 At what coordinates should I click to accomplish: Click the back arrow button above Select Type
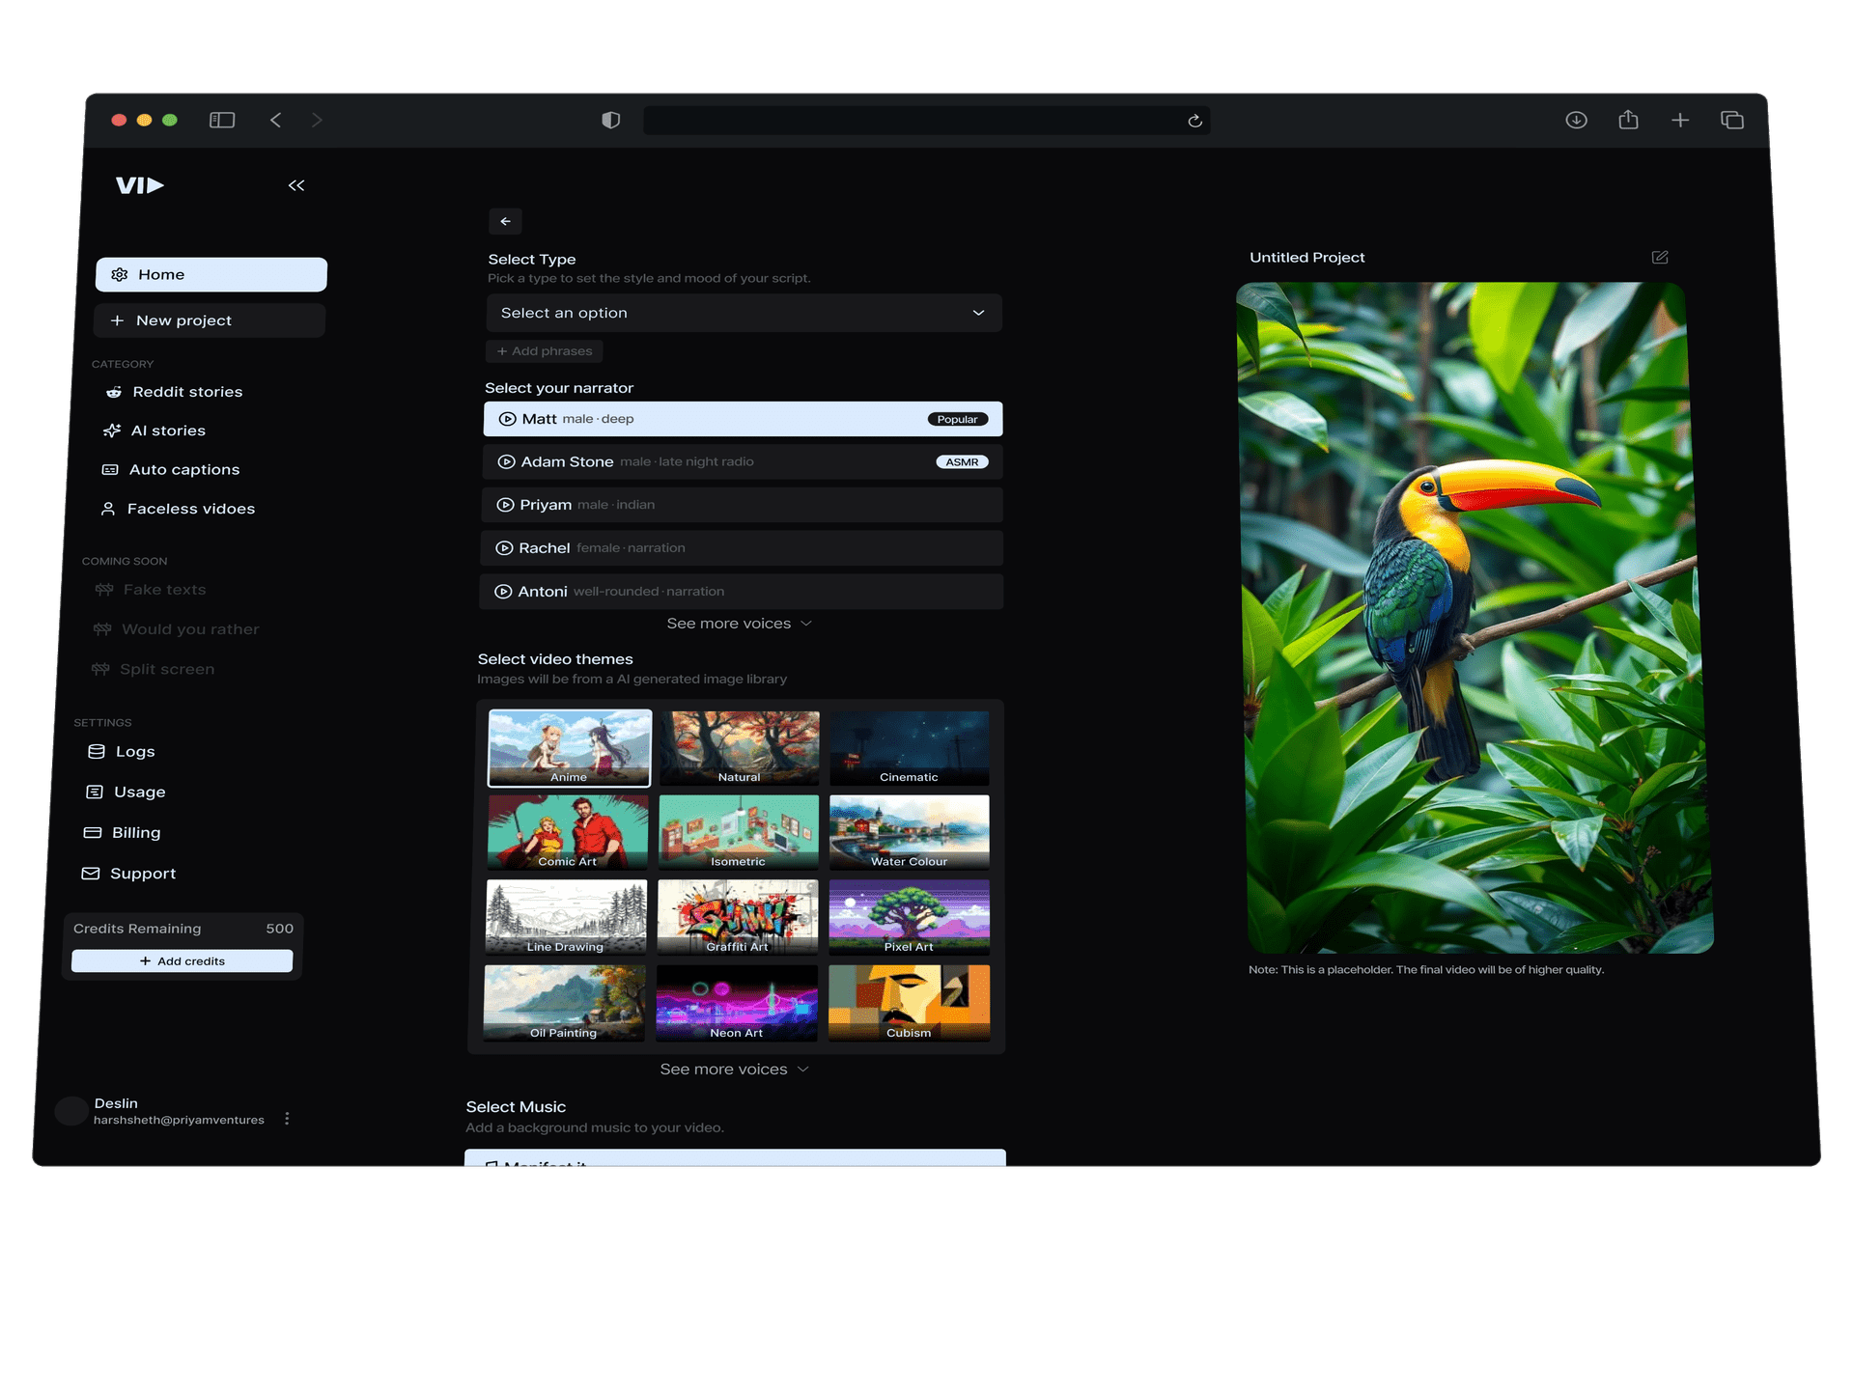[505, 221]
